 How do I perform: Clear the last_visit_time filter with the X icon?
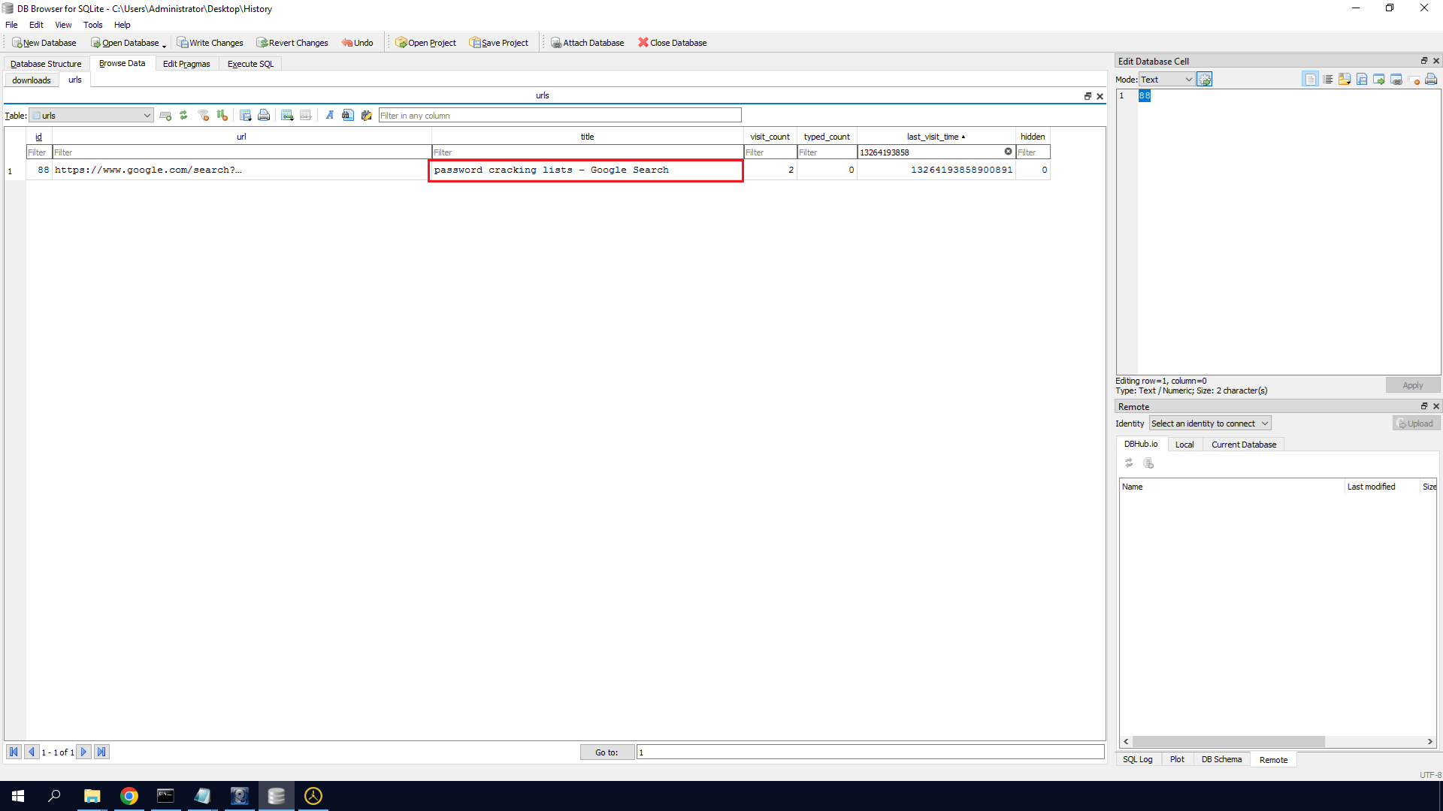coord(1009,152)
